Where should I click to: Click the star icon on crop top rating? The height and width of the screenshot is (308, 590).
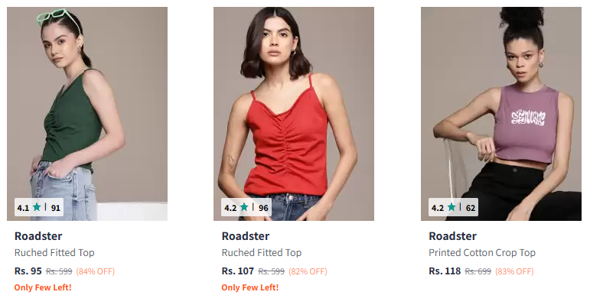click(x=451, y=207)
